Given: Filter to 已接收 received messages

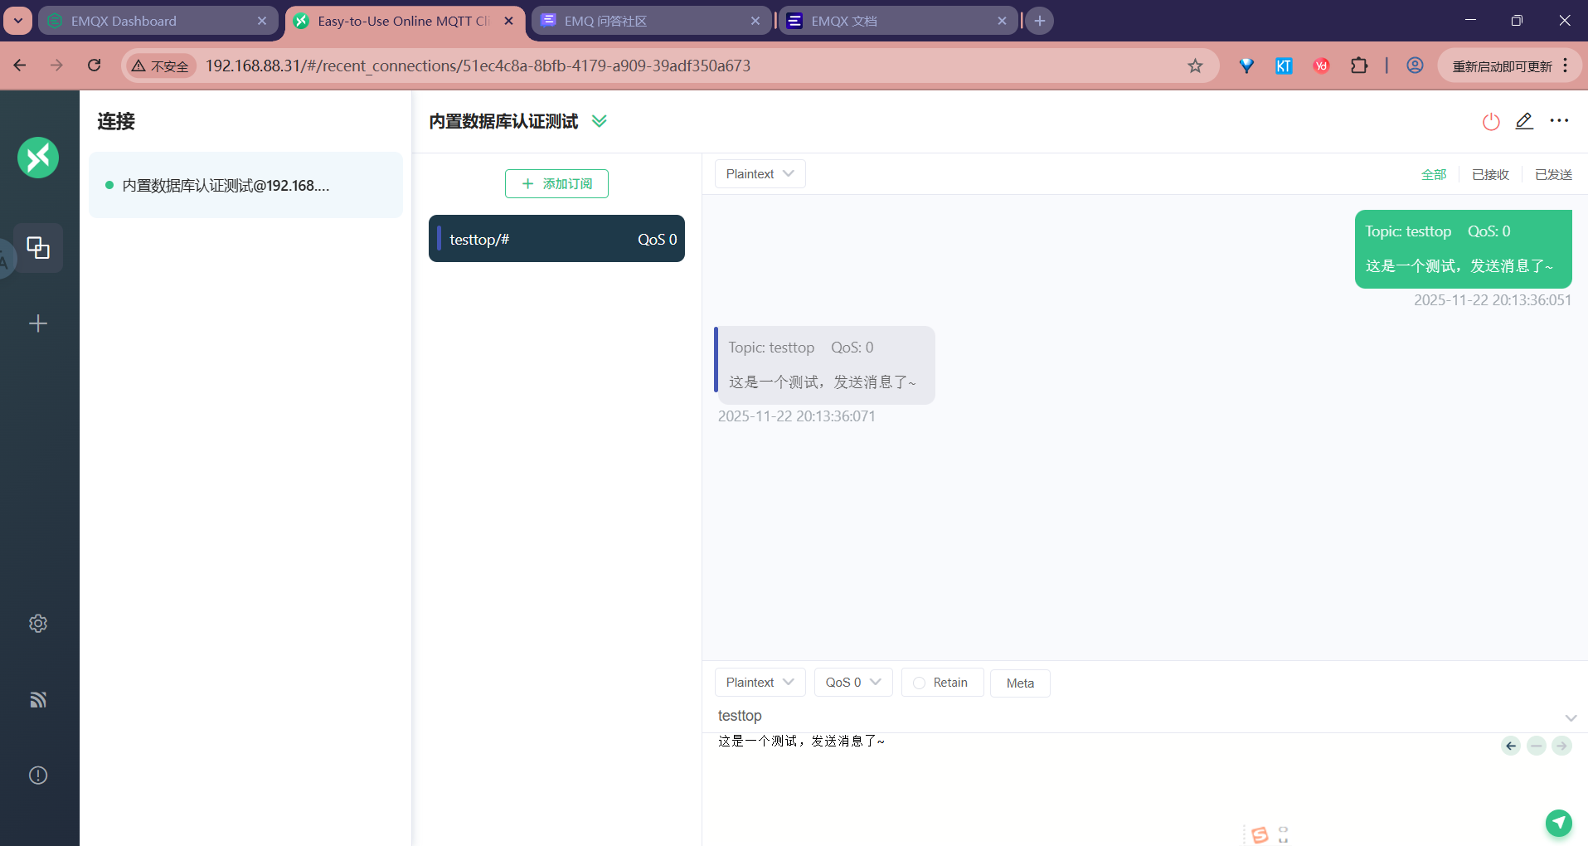Looking at the screenshot, I should 1490,174.
